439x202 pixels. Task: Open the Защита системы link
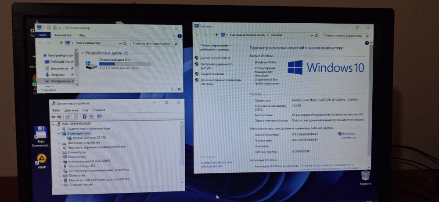coord(212,74)
